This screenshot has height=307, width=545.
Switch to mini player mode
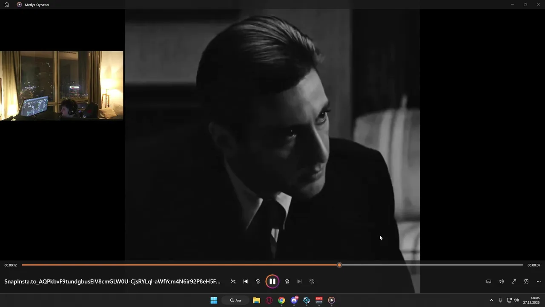click(526, 281)
